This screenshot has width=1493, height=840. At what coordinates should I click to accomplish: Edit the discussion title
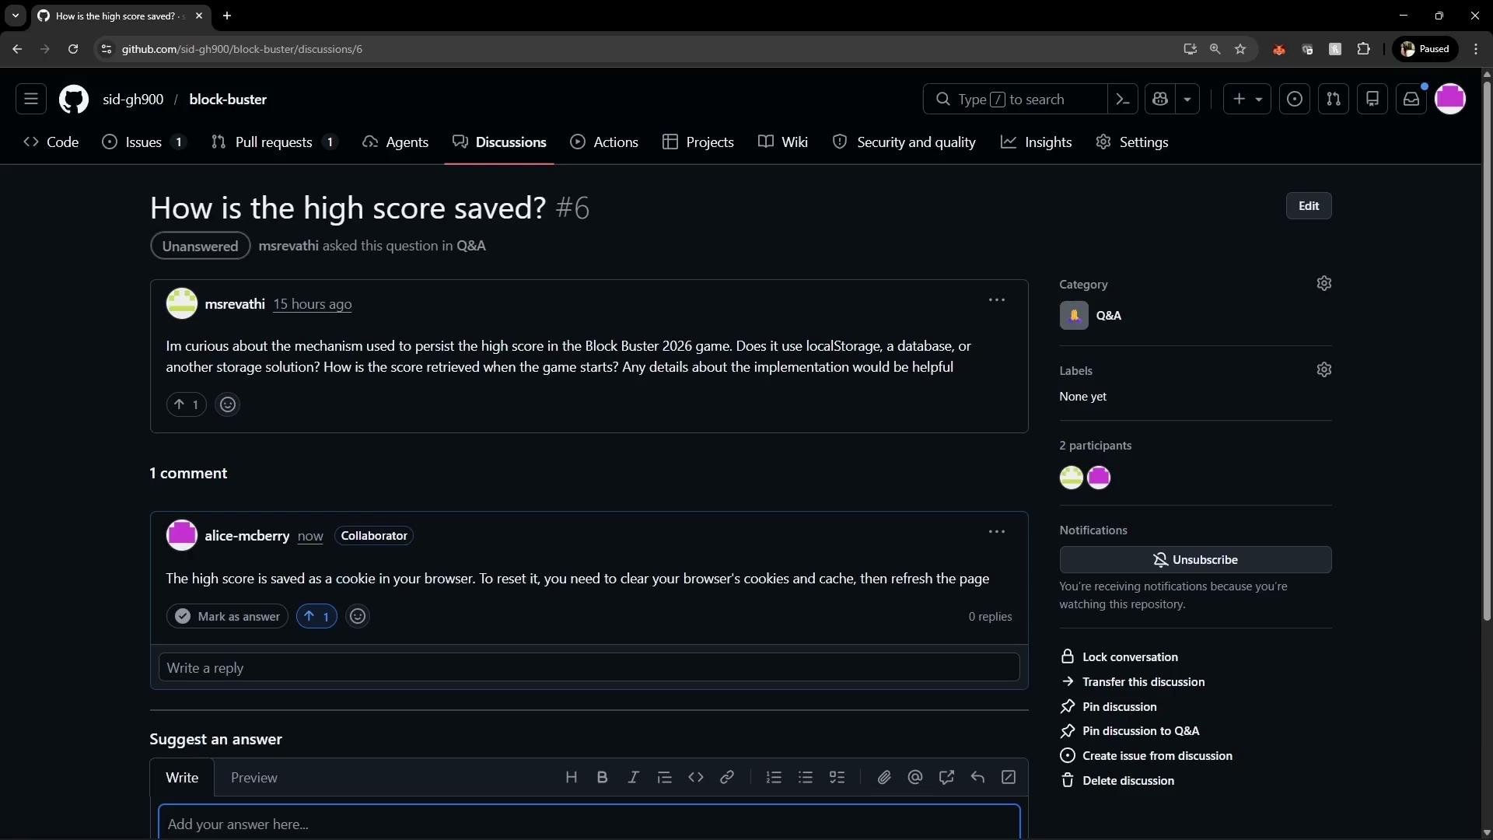(x=1309, y=206)
